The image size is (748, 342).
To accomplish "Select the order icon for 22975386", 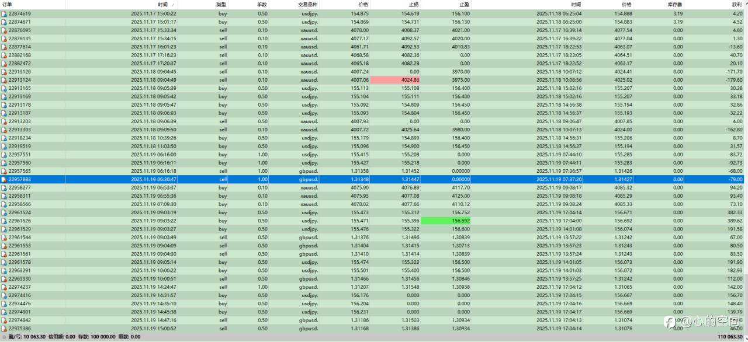I will 4,329.
